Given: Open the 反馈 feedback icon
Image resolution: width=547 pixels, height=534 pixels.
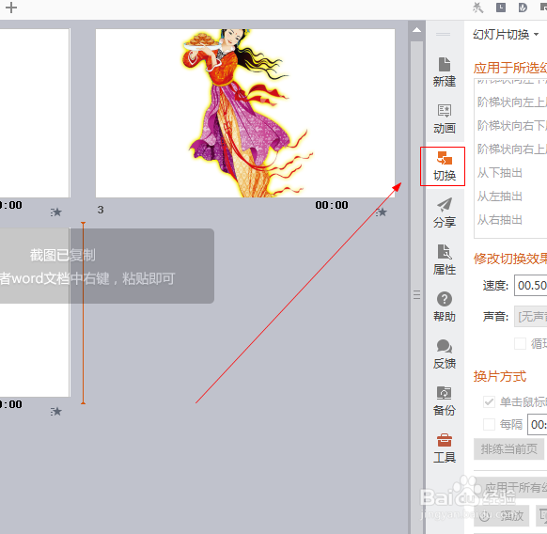Looking at the screenshot, I should click(445, 354).
